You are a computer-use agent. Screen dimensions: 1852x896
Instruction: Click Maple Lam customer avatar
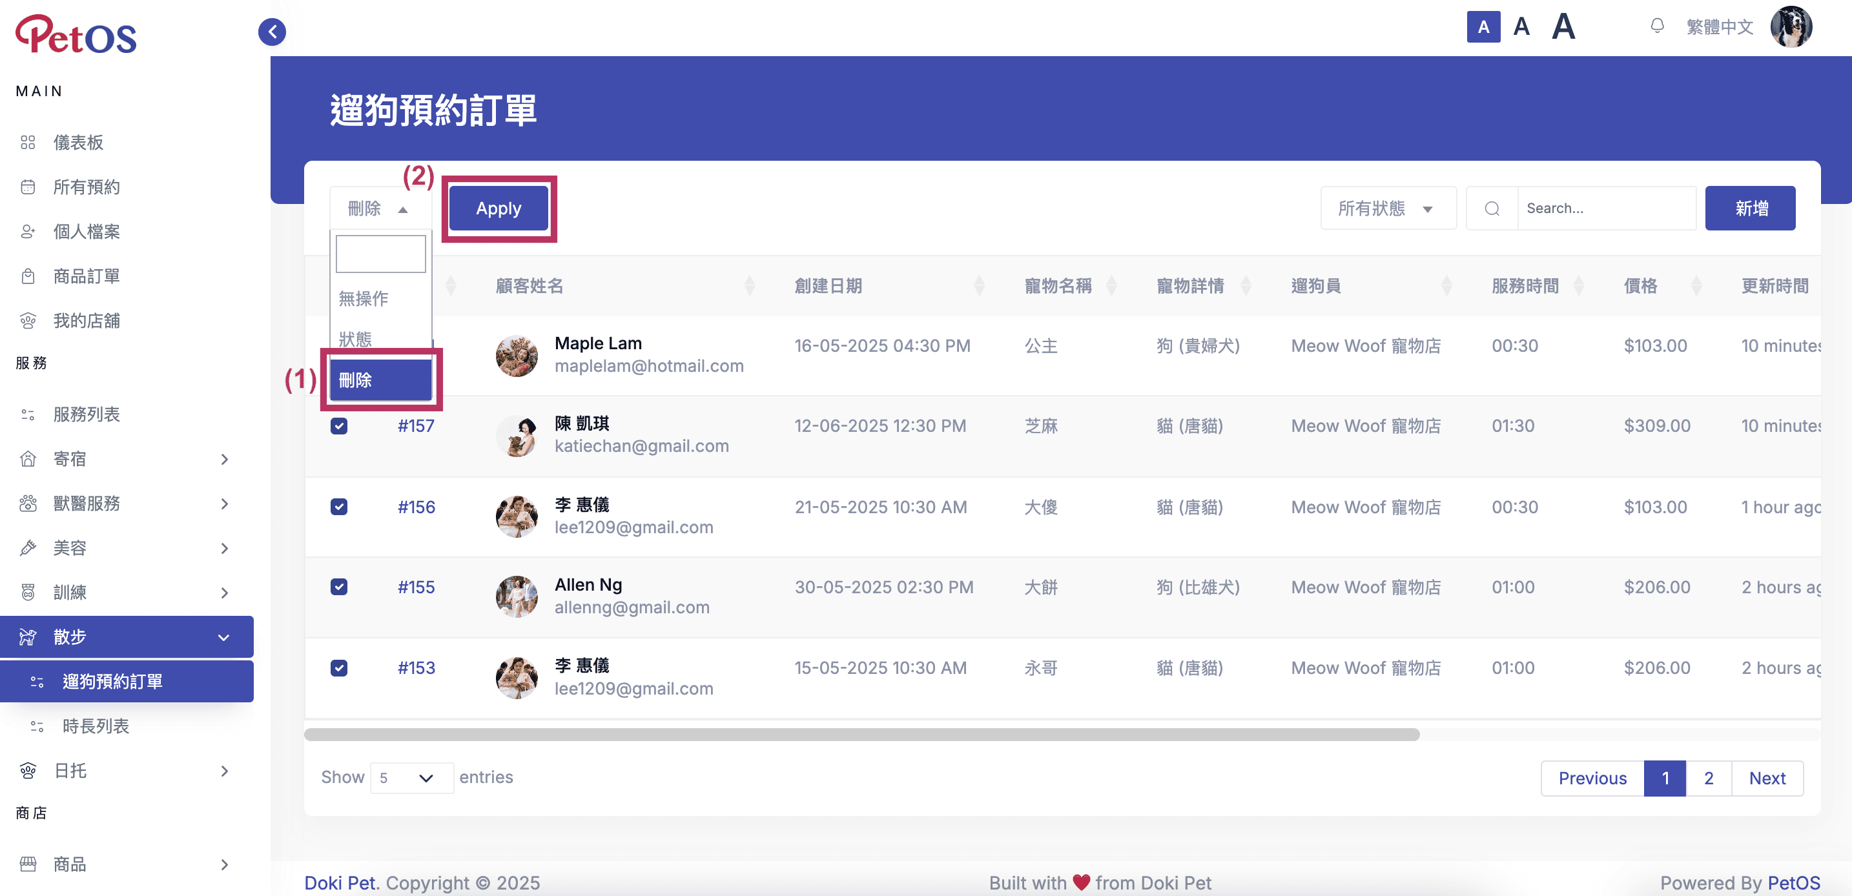[516, 356]
